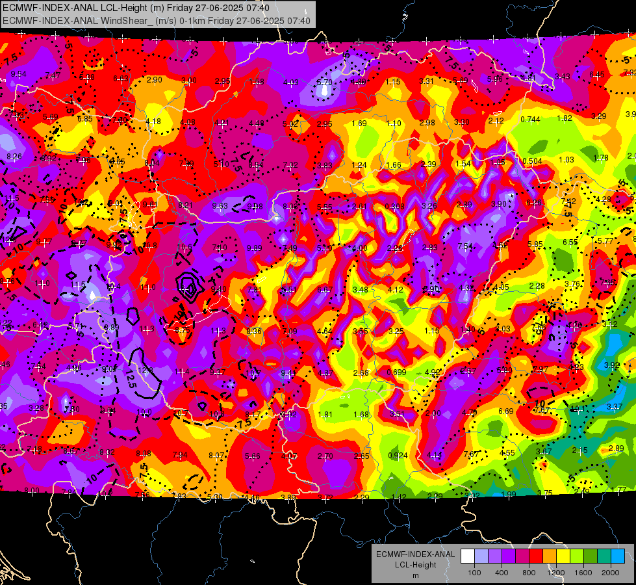Click the map value 0.699
This screenshot has height=585, width=636.
coord(397,372)
